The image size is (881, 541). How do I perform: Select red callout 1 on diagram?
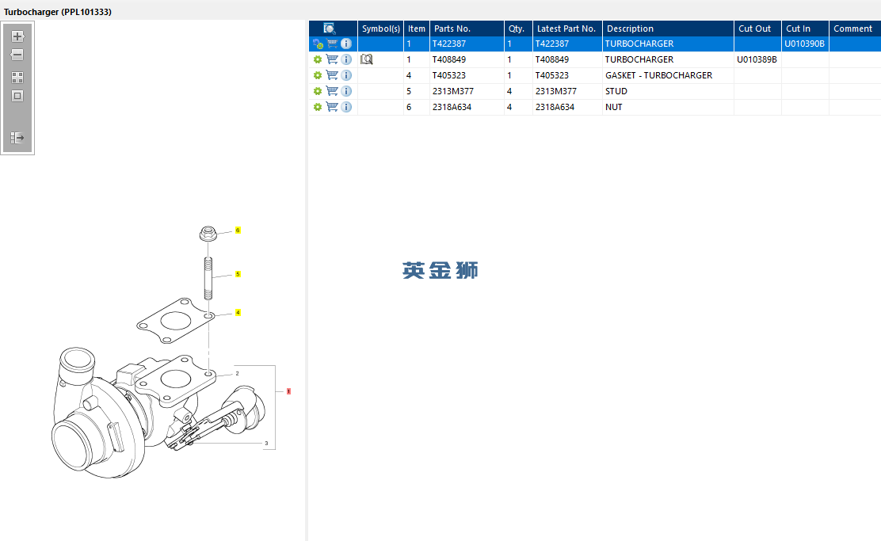[x=289, y=391]
